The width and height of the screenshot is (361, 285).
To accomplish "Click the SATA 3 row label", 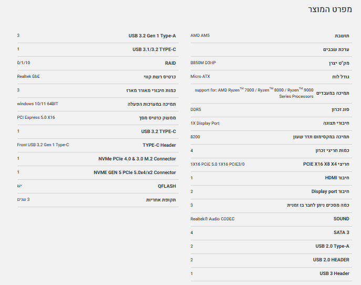I will click(x=341, y=232).
